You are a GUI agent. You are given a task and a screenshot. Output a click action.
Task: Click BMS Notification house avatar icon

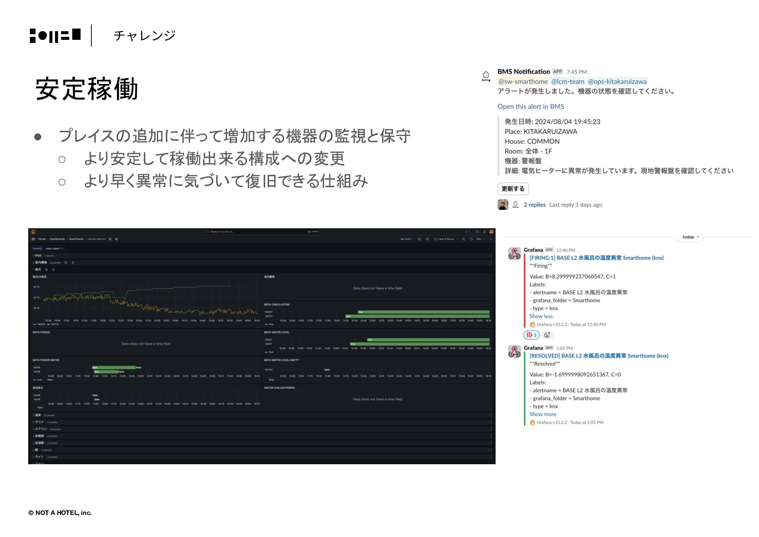[x=486, y=76]
